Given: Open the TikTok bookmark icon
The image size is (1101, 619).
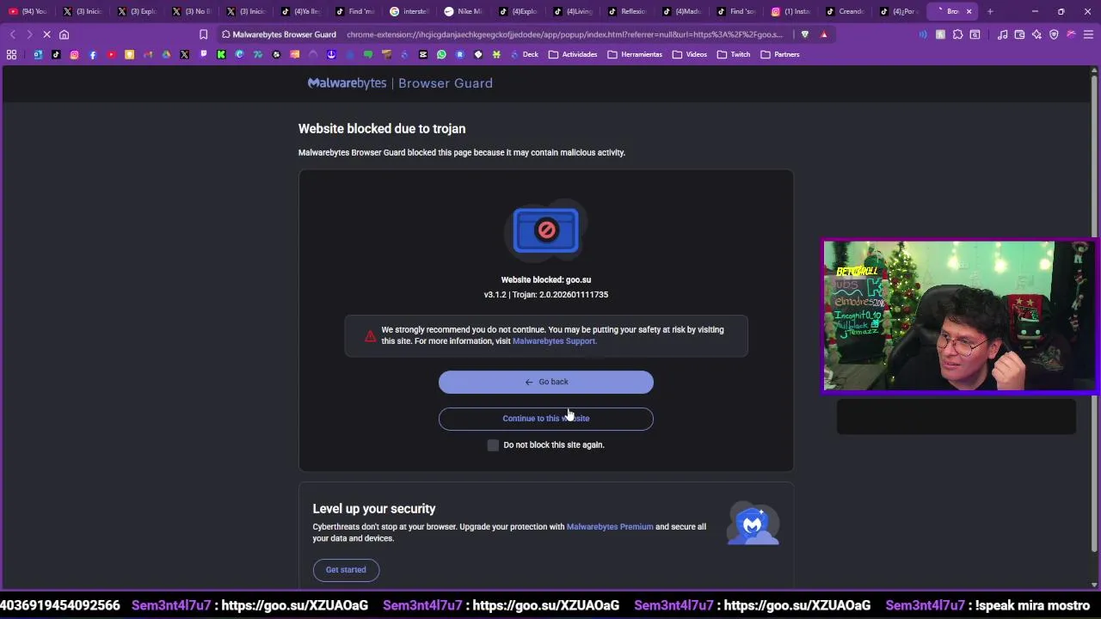Looking at the screenshot, I should point(56,54).
